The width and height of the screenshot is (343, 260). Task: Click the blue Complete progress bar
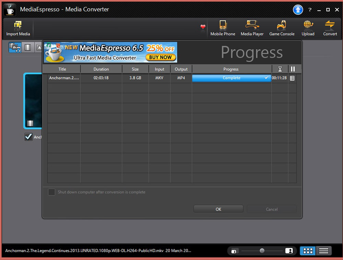point(232,78)
